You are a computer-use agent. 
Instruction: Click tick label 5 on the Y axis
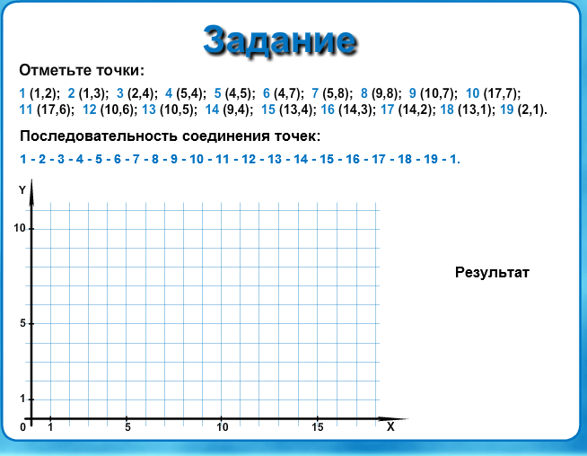tap(23, 323)
